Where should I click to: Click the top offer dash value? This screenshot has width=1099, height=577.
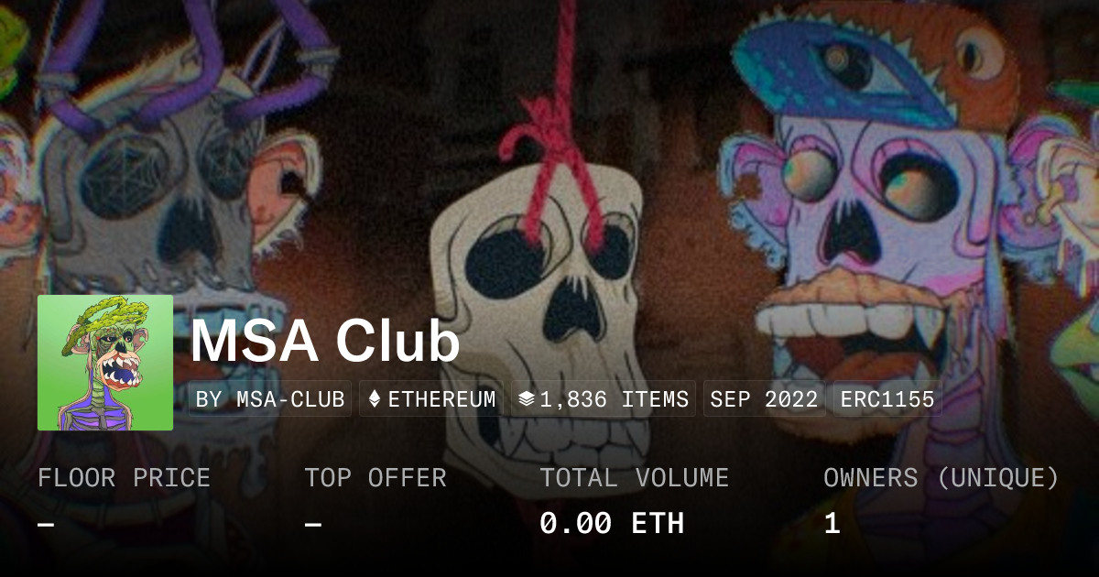312,525
